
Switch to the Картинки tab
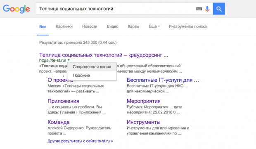point(64,26)
